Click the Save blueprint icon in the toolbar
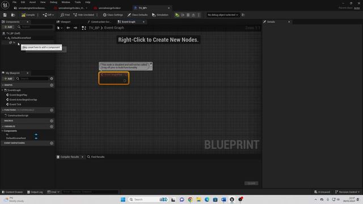Image resolution: width=363 pixels, height=204 pixels. tap(5, 15)
